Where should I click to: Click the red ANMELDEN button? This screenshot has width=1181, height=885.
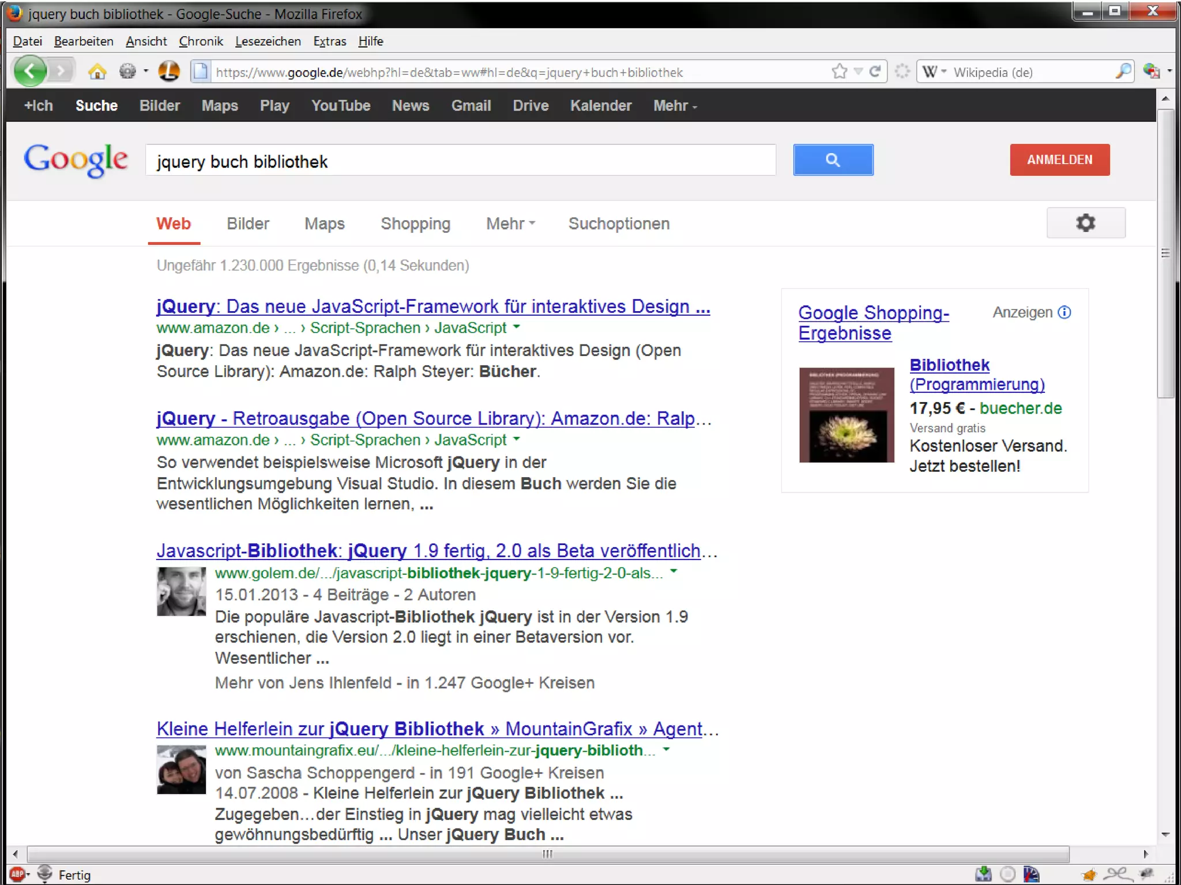(1059, 160)
